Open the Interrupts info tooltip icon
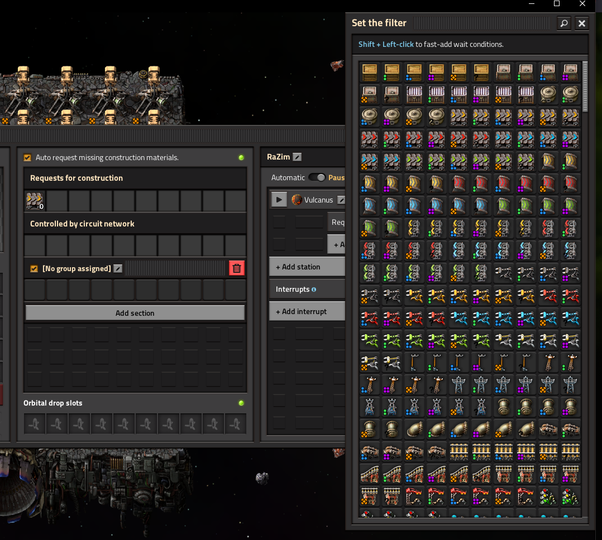Viewport: 602px width, 540px height. coord(314,290)
